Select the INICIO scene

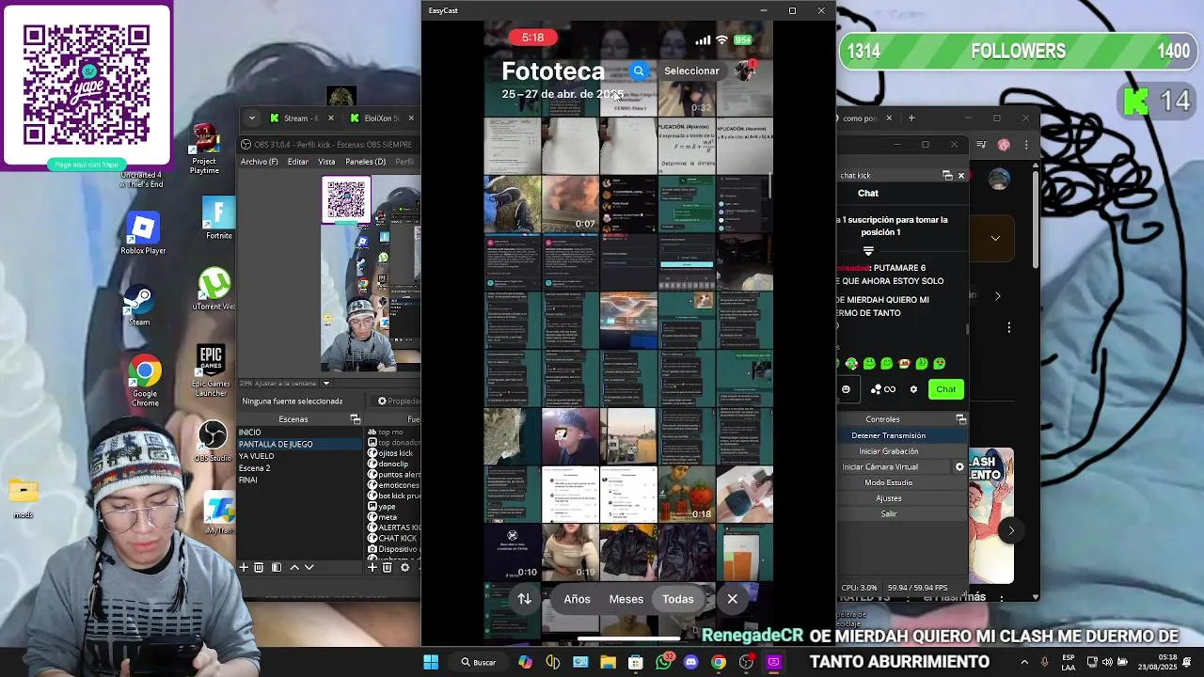coord(298,433)
